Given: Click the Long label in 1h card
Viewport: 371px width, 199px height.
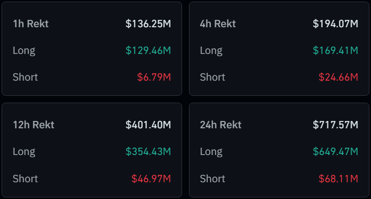Looking at the screenshot, I should pyautogui.click(x=24, y=51).
